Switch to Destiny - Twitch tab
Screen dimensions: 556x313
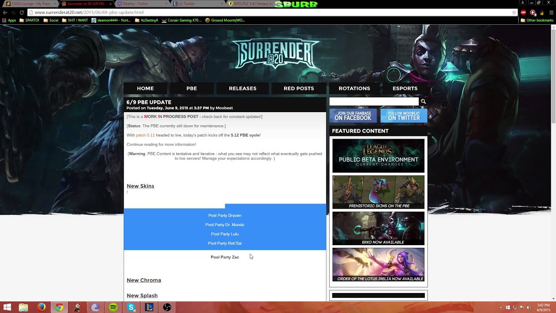click(x=141, y=4)
